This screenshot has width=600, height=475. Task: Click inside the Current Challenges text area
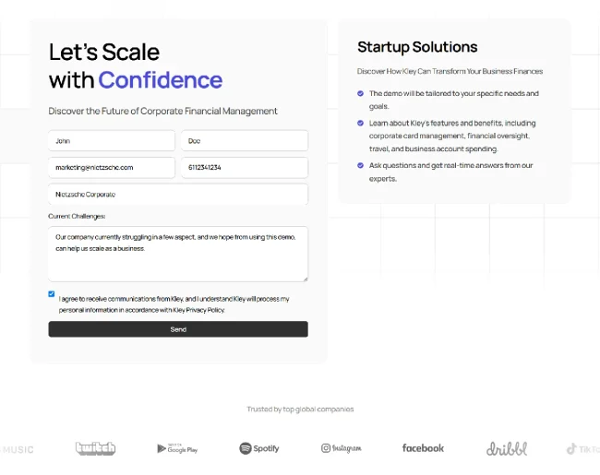178,254
